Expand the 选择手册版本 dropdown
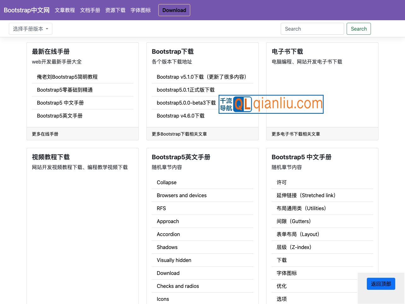405x304 pixels. tap(30, 28)
